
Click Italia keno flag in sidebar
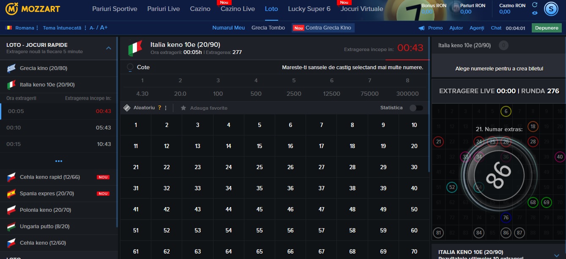tap(11, 85)
